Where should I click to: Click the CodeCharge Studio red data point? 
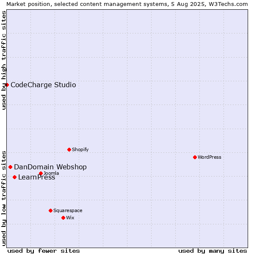point(7,85)
